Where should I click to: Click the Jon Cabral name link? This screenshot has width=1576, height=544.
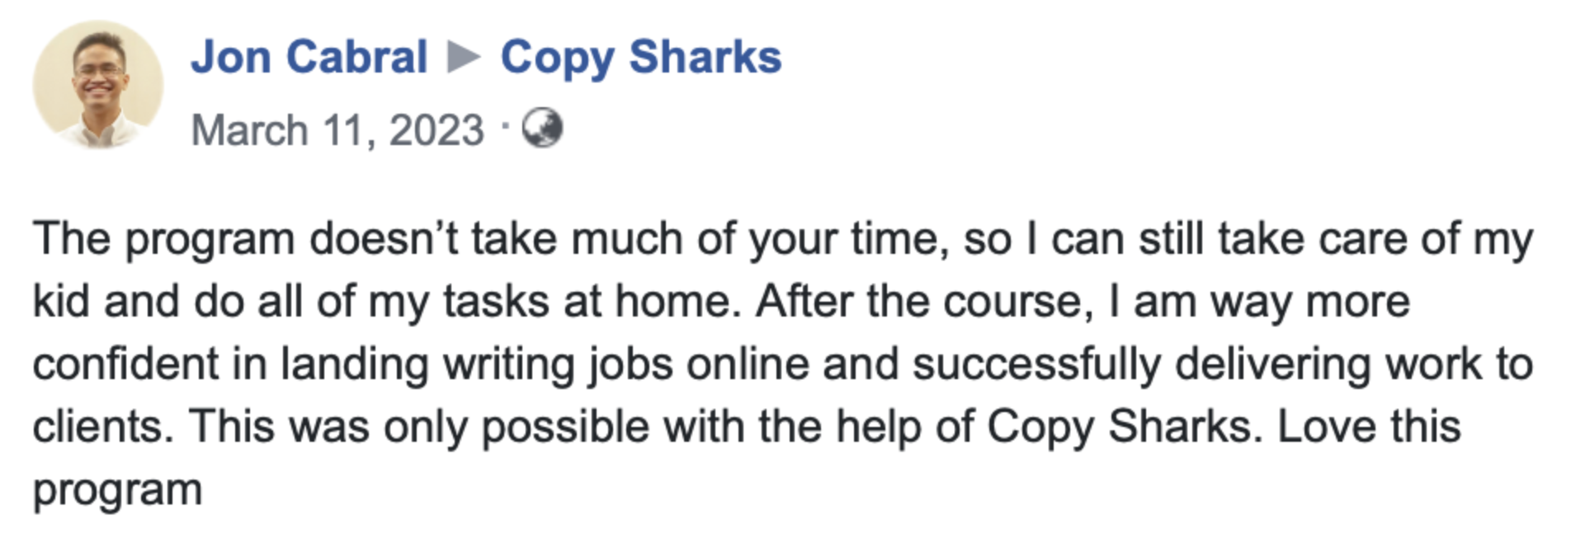click(x=309, y=57)
